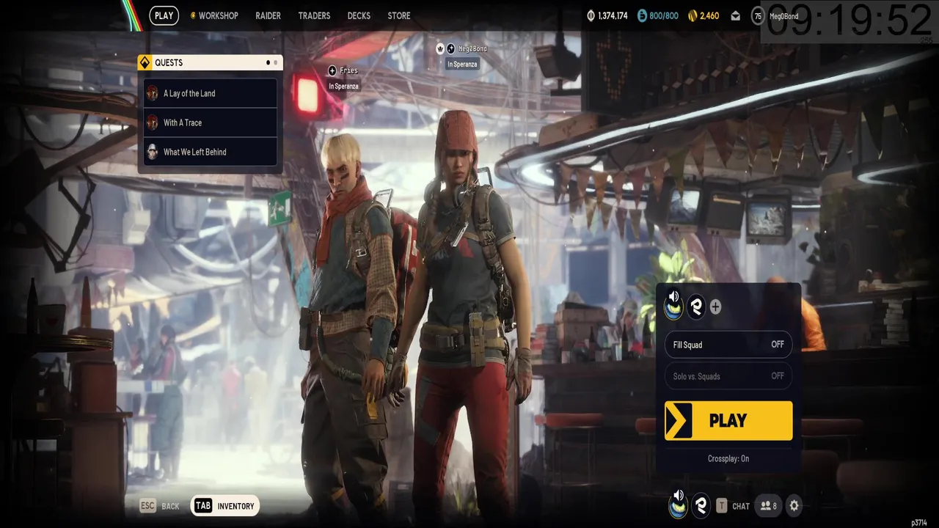
Task: Click the yellow diamond Quests panel icon
Action: coord(145,62)
